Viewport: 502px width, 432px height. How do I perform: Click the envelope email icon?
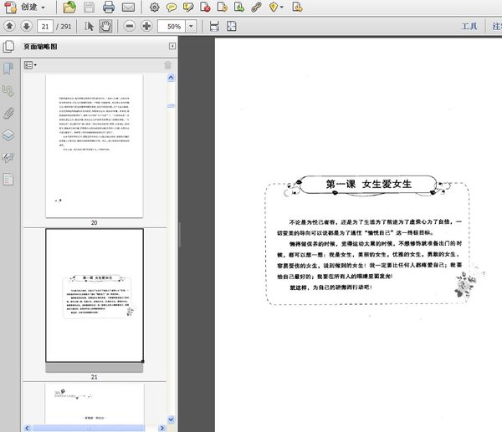point(128,7)
